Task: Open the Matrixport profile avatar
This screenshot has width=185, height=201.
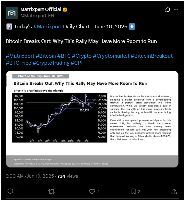Action: point(12,13)
